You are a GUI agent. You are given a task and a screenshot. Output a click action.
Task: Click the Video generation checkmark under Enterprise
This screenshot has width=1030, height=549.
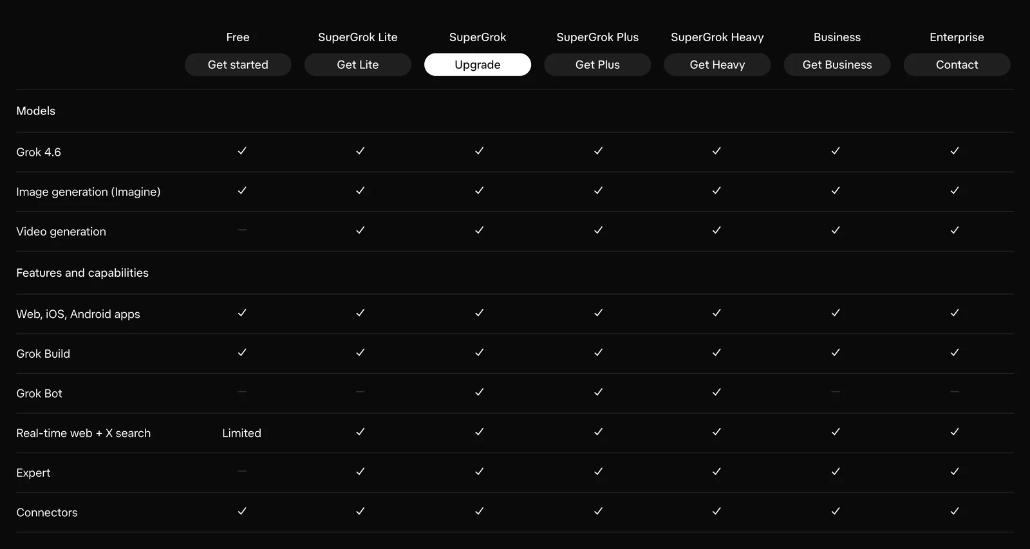tap(955, 230)
